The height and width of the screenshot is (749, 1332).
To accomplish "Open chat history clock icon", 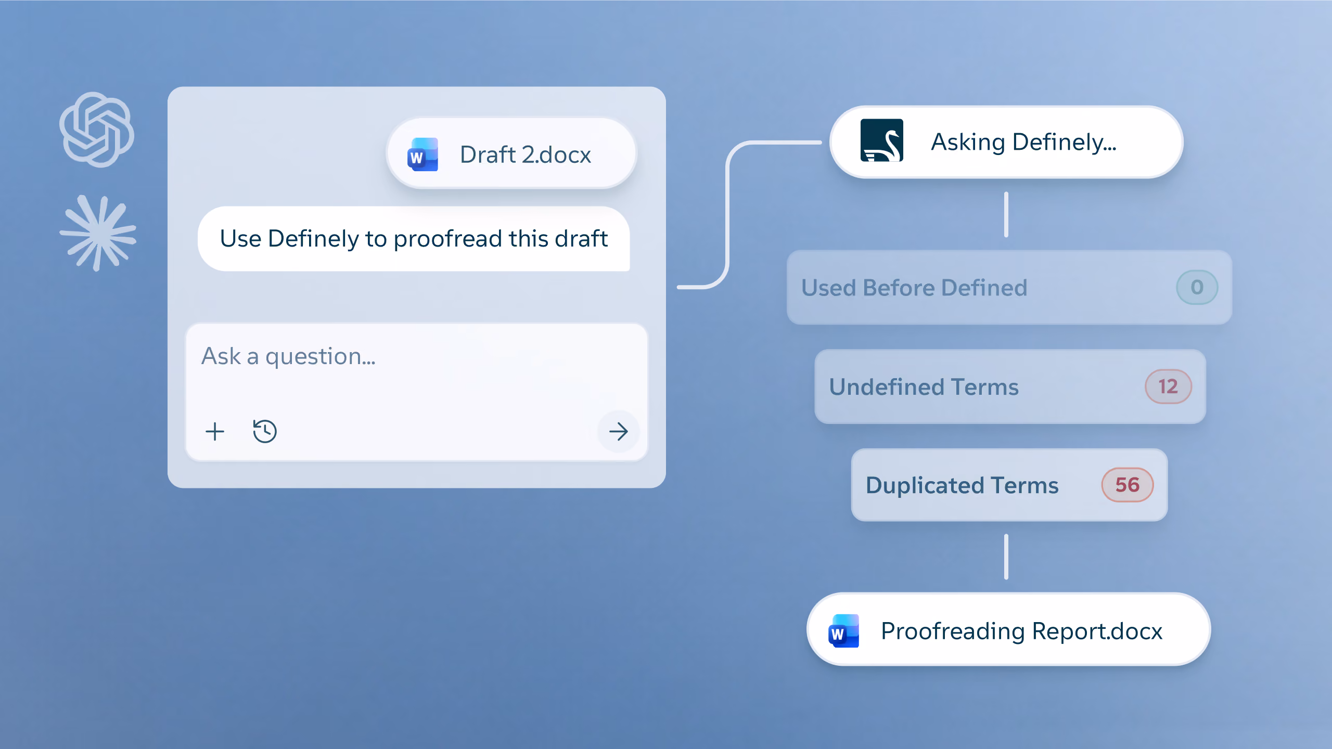I will (265, 431).
